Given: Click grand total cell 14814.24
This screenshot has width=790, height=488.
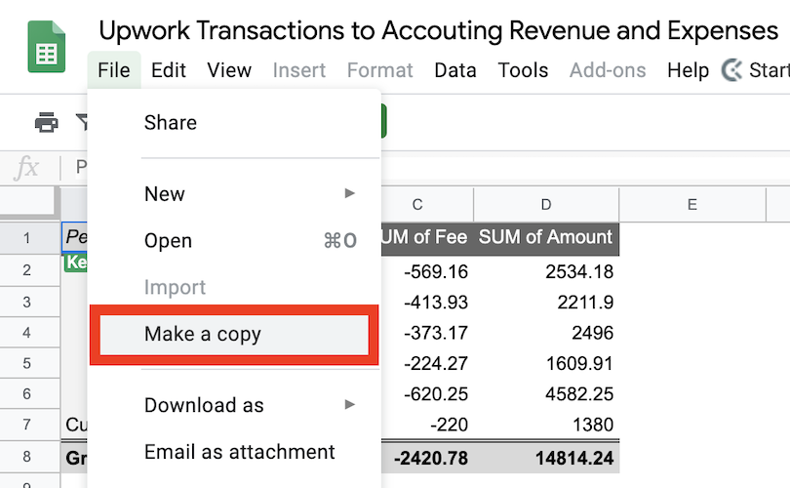Looking at the screenshot, I should (x=546, y=458).
